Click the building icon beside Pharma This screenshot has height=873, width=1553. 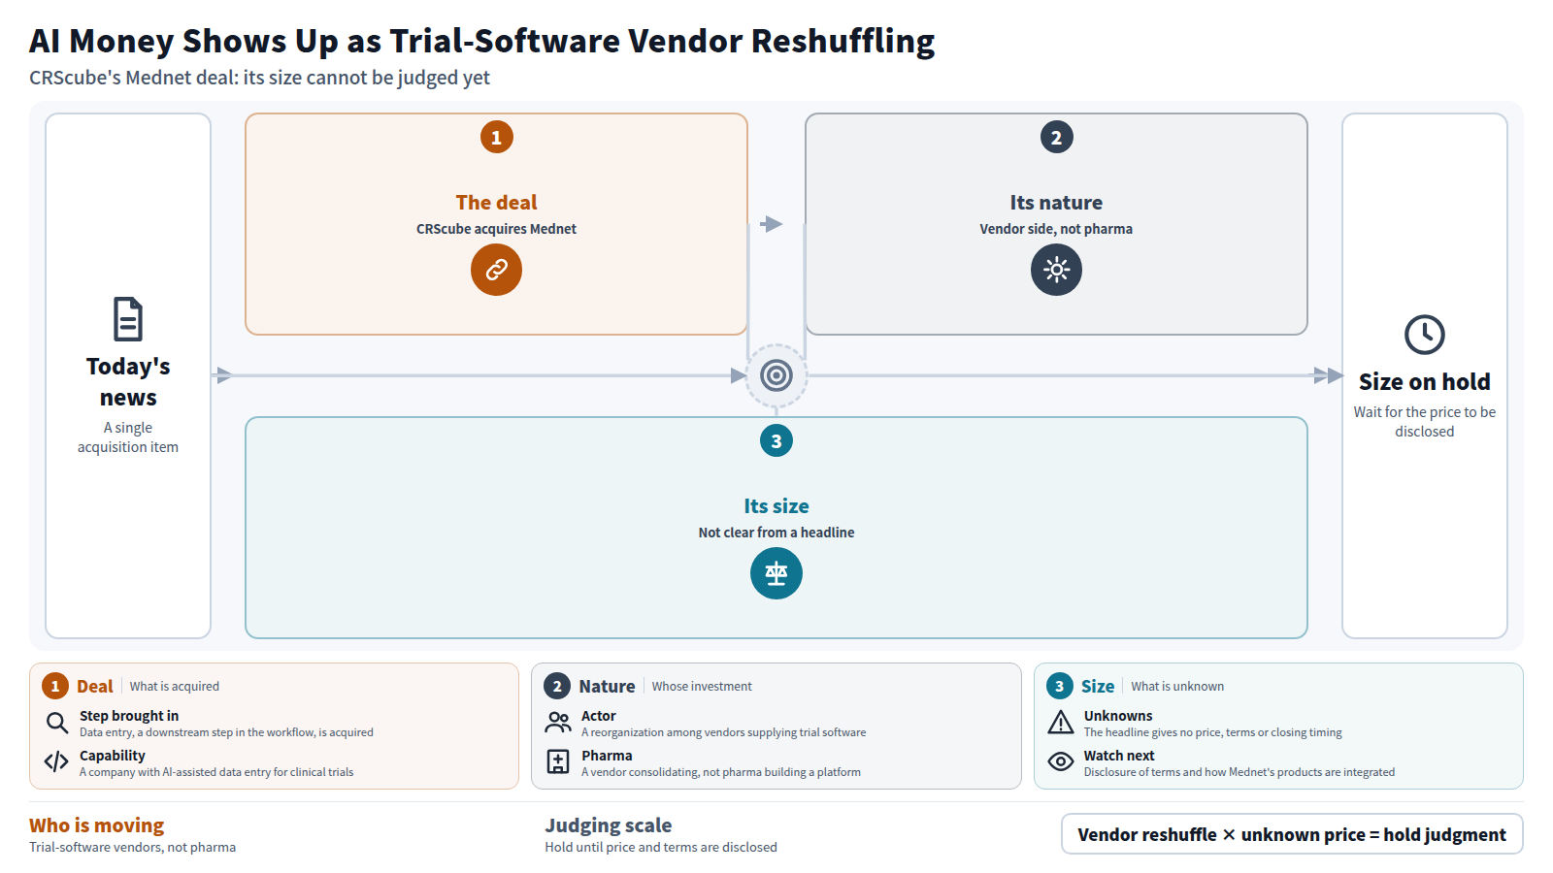point(558,762)
